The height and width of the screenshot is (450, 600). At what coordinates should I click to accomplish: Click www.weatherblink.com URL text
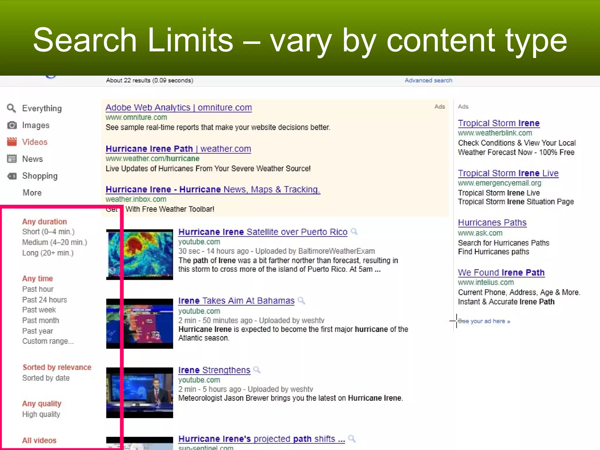click(x=495, y=133)
